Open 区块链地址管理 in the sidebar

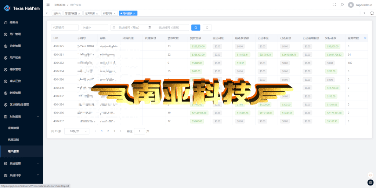pos(22,104)
